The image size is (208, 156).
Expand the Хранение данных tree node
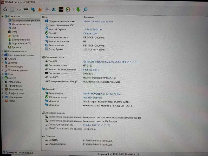pyautogui.click(x=2, y=70)
